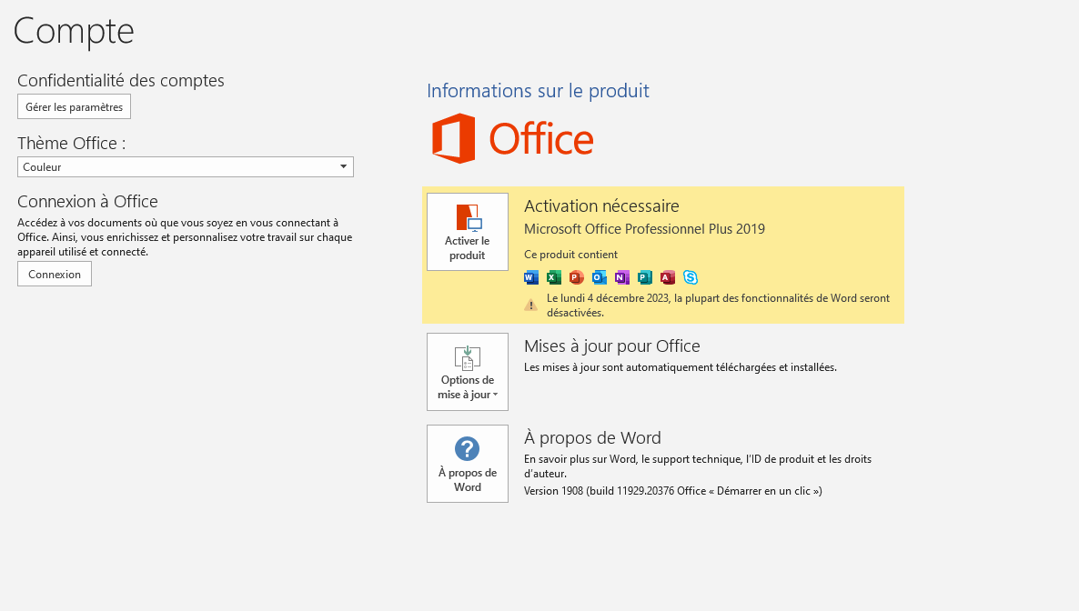Image resolution: width=1079 pixels, height=611 pixels.
Task: Click the Activation nécessaire heading
Action: coord(601,205)
